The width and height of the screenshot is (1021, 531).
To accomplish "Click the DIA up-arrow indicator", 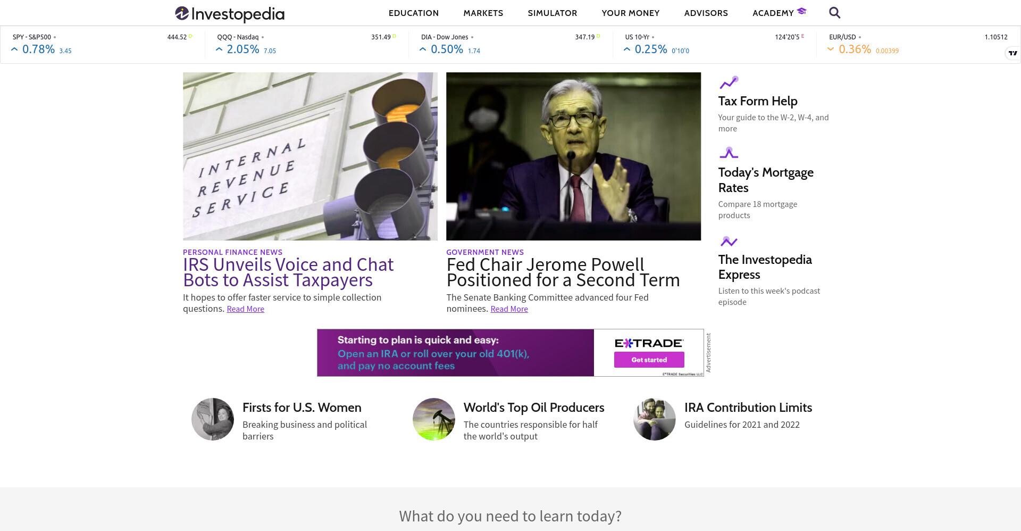I will click(x=423, y=49).
